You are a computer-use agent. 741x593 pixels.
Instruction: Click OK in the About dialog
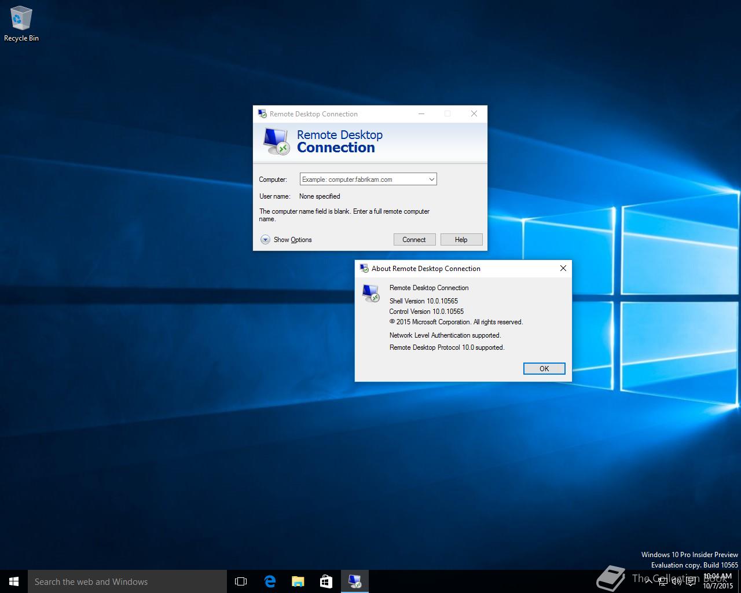tap(544, 369)
